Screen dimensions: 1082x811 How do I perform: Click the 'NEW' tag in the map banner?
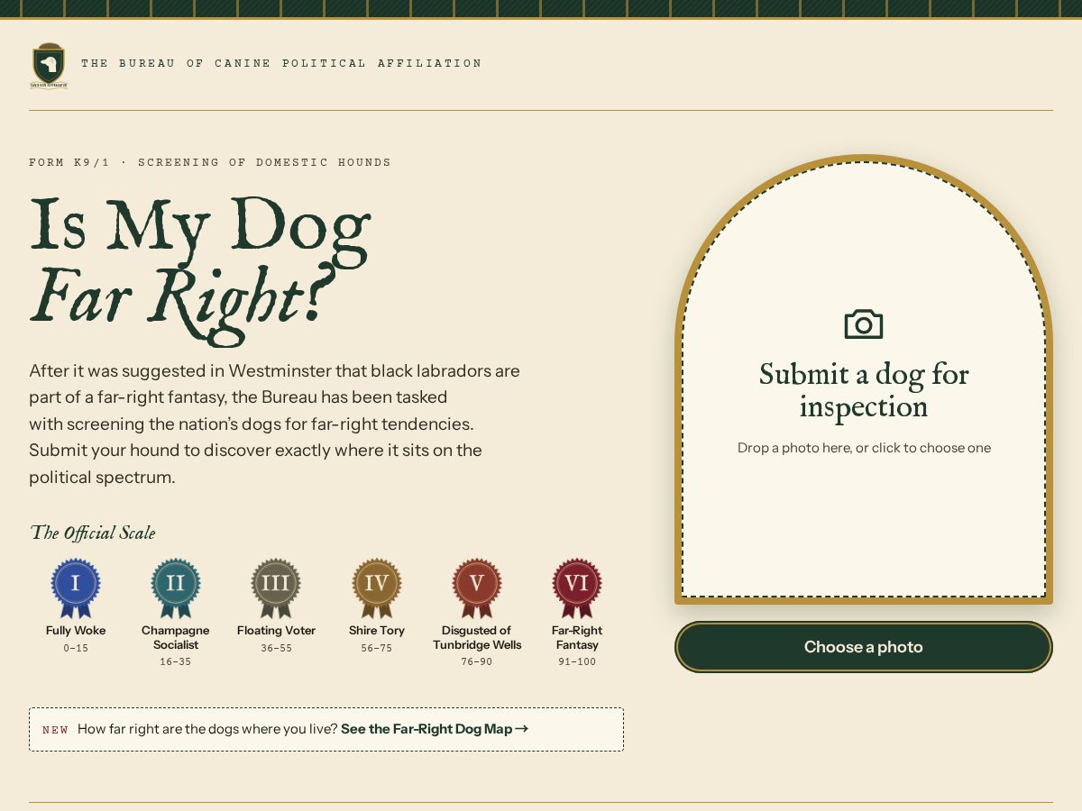[55, 730]
